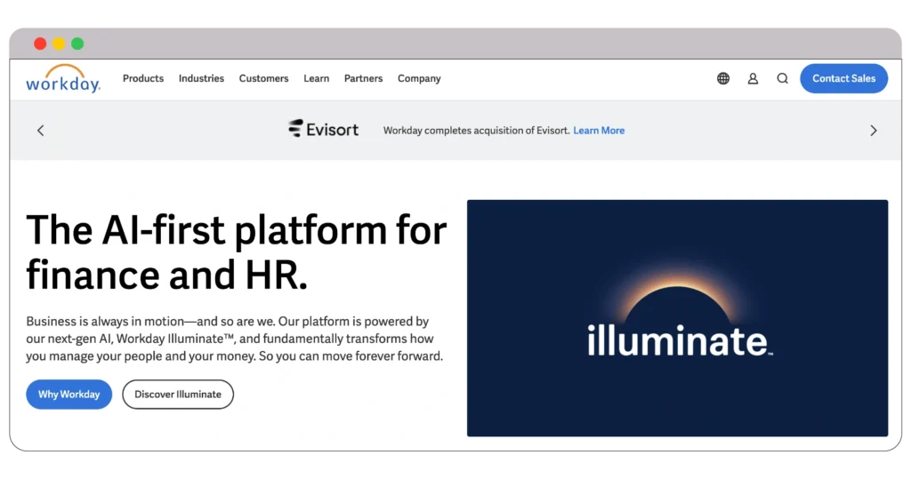Click the red close window dot

click(x=40, y=44)
